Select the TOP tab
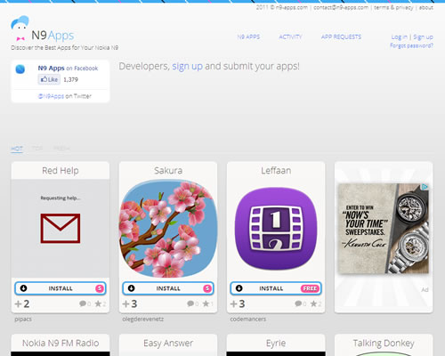This screenshot has height=356, width=445. tap(37, 149)
